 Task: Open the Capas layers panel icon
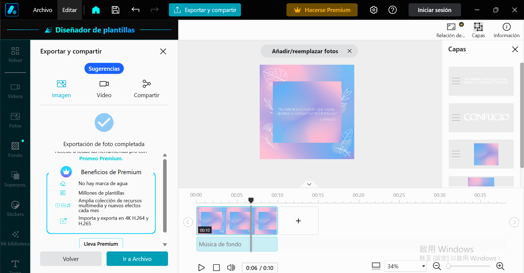point(478,30)
